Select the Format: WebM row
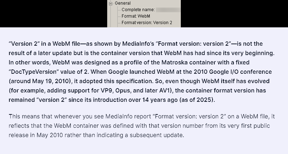 (x=136, y=16)
